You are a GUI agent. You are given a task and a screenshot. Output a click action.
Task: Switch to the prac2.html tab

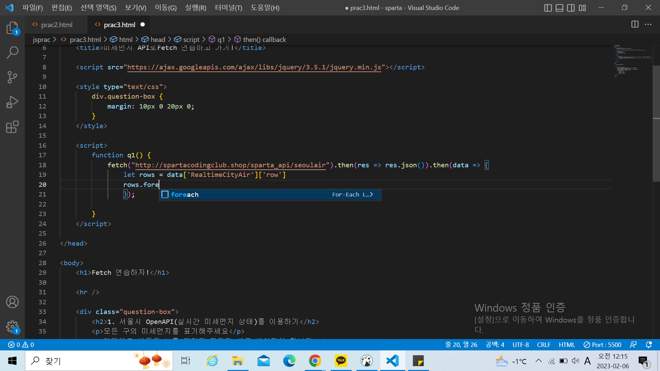[x=56, y=25]
